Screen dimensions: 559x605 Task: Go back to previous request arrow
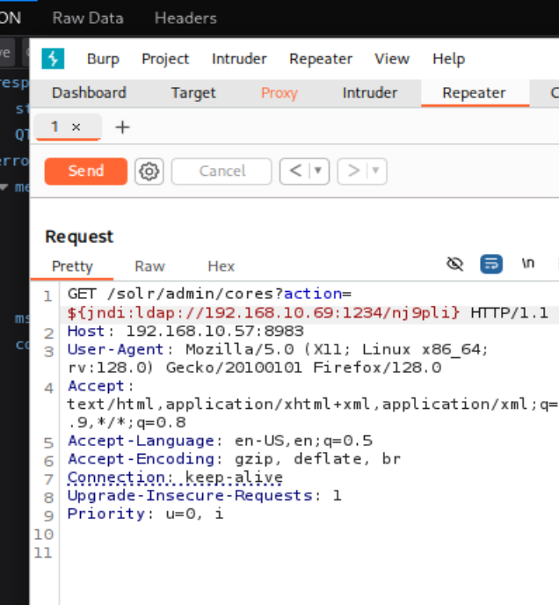click(x=295, y=171)
